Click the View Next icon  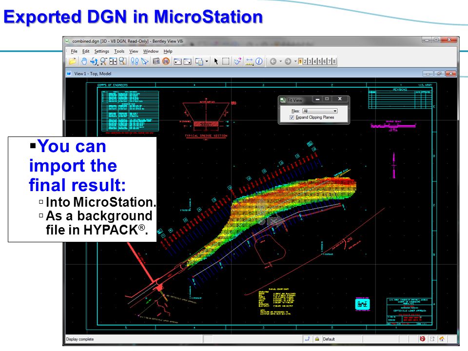187,61
